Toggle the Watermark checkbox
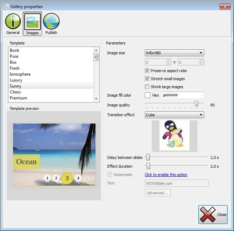This screenshot has height=231, width=234. tap(110, 174)
